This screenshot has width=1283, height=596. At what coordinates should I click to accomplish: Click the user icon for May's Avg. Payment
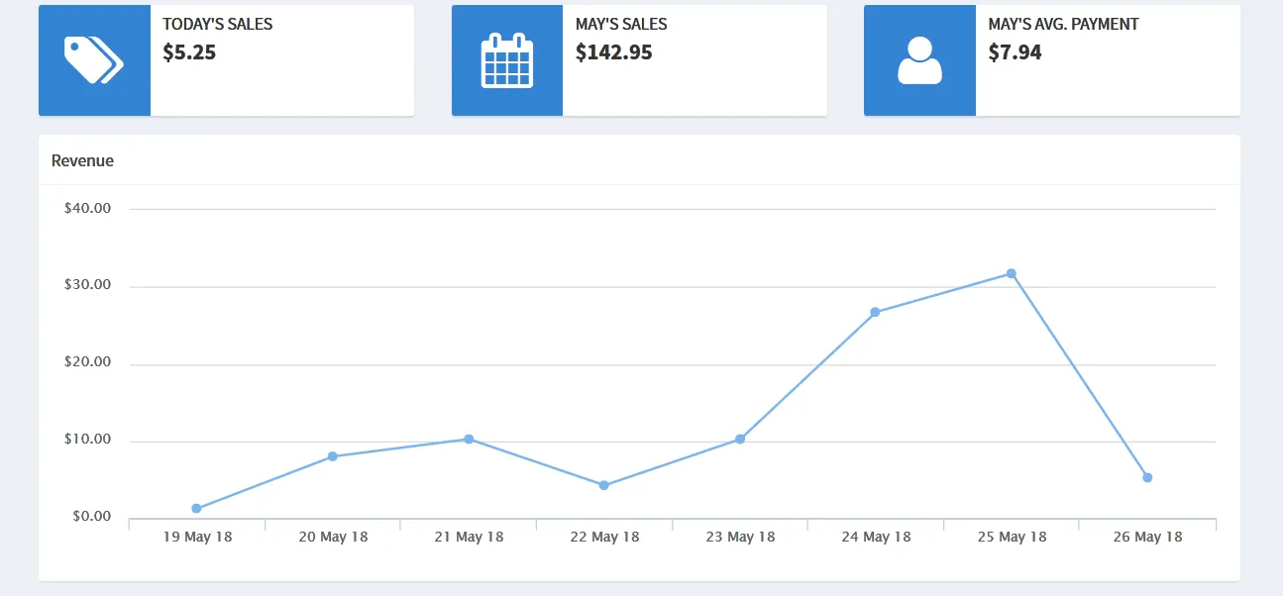[x=919, y=60]
